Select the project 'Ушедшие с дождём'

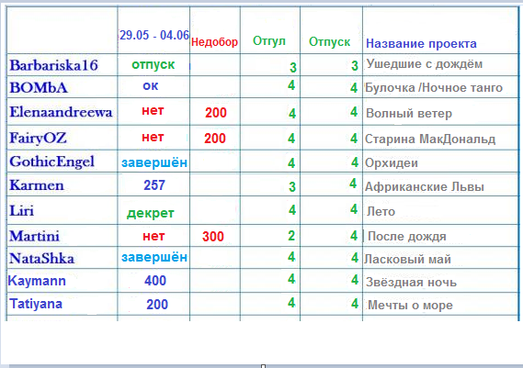(425, 64)
